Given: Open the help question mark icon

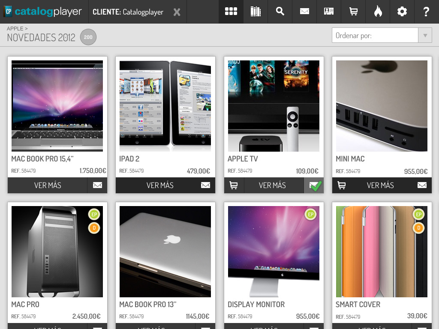Looking at the screenshot, I should [x=426, y=12].
